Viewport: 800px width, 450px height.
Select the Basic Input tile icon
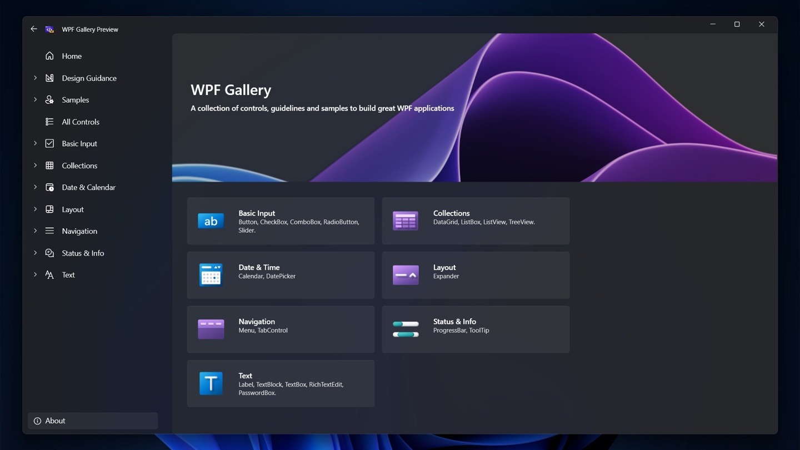211,221
